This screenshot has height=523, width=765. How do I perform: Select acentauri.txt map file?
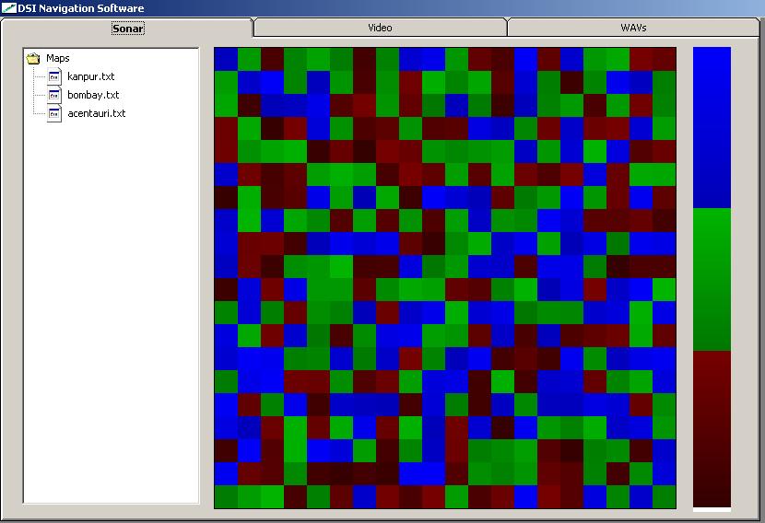coord(97,113)
